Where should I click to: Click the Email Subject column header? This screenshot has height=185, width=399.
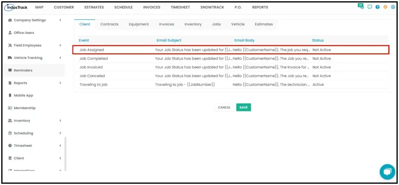point(169,40)
